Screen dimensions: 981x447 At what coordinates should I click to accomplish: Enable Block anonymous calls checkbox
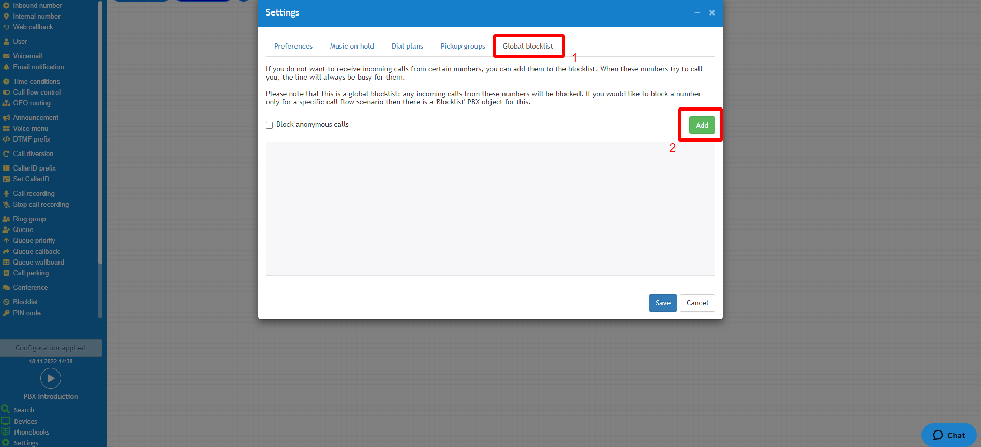click(x=269, y=125)
